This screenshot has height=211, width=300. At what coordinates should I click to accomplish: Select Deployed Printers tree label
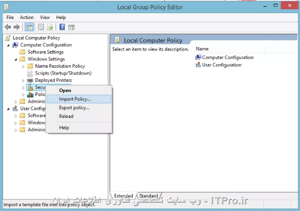(x=53, y=80)
